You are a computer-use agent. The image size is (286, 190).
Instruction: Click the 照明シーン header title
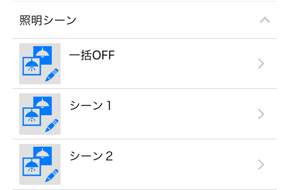coord(48,20)
